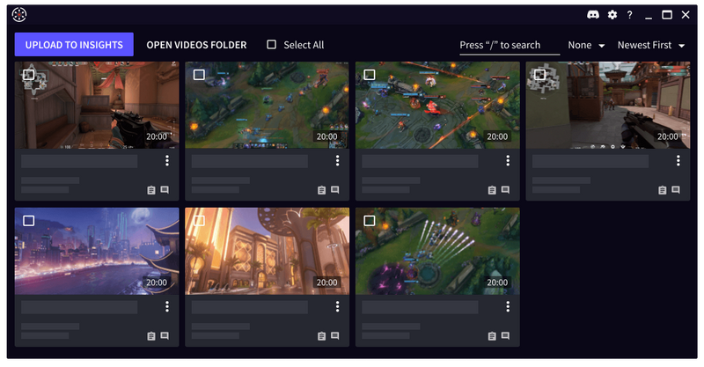This screenshot has height=367, width=704.
Task: Tick the Select All checkbox
Action: coord(272,45)
